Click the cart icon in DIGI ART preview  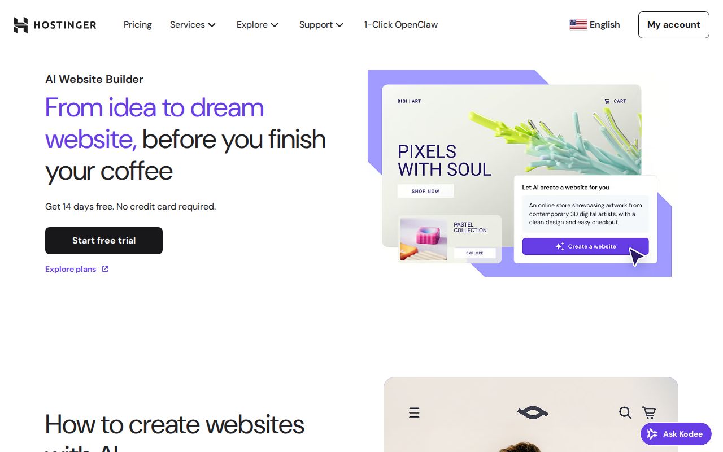click(607, 102)
